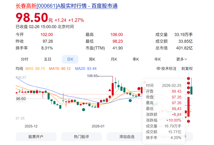Screen dimensions: 214x145
Task: Click the red triangle marker on the chart
Action: pyautogui.click(x=110, y=90)
